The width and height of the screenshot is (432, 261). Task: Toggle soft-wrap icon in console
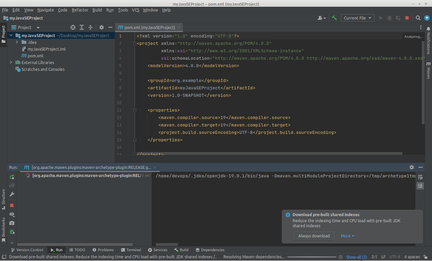coord(420,177)
